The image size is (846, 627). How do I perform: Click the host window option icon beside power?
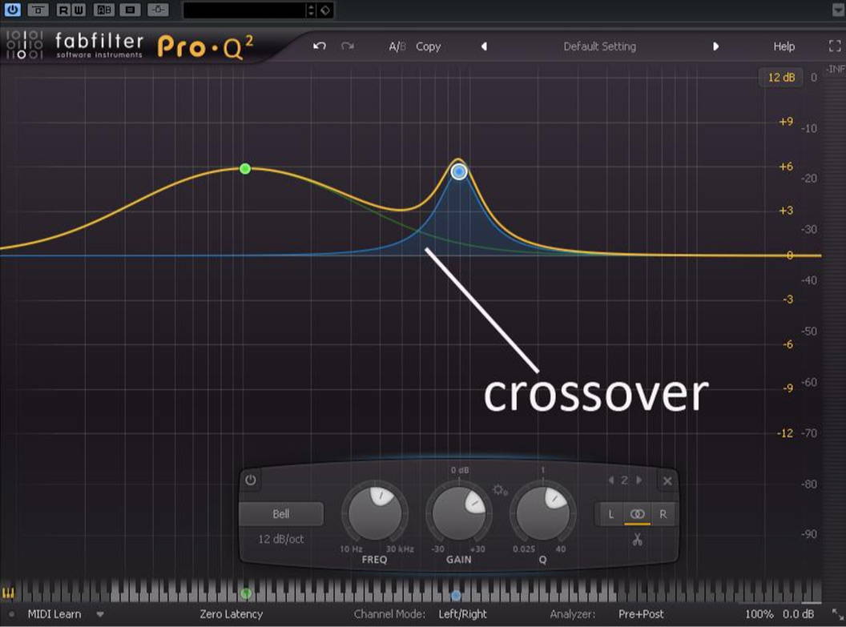[x=38, y=10]
